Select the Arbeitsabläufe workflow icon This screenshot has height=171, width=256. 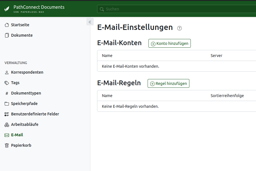point(6,124)
